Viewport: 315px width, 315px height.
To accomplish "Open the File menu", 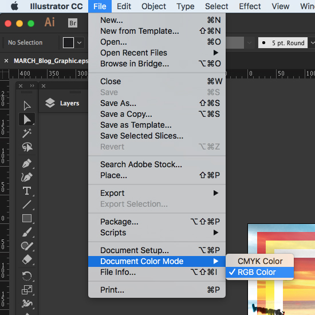I will [x=100, y=6].
